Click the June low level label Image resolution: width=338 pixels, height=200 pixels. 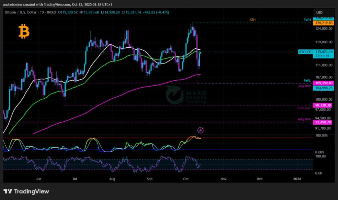[x=304, y=108]
